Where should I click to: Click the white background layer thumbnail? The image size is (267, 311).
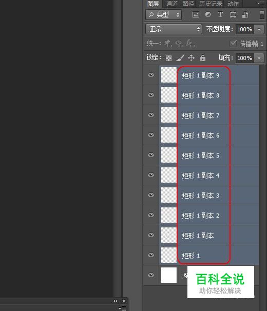click(169, 275)
